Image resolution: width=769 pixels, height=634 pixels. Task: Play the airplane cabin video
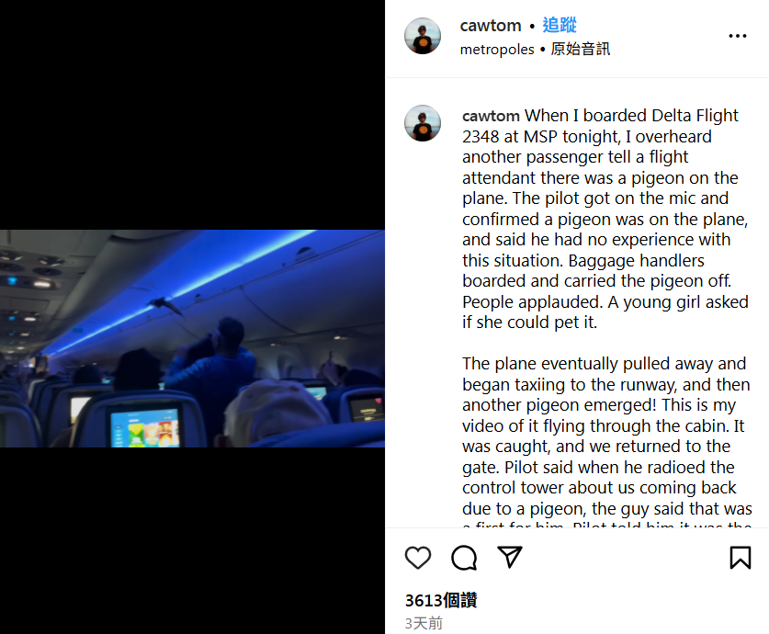(192, 338)
